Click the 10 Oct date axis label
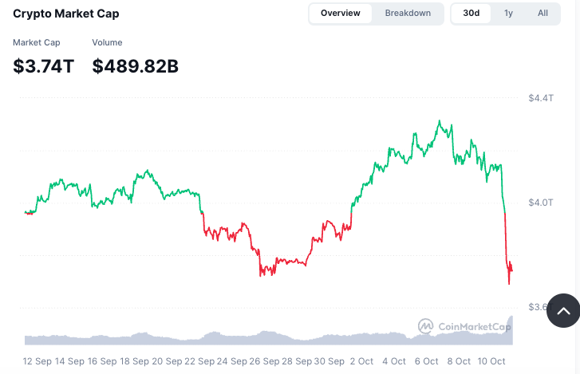Screen dimensions: 580x374 pos(491,361)
